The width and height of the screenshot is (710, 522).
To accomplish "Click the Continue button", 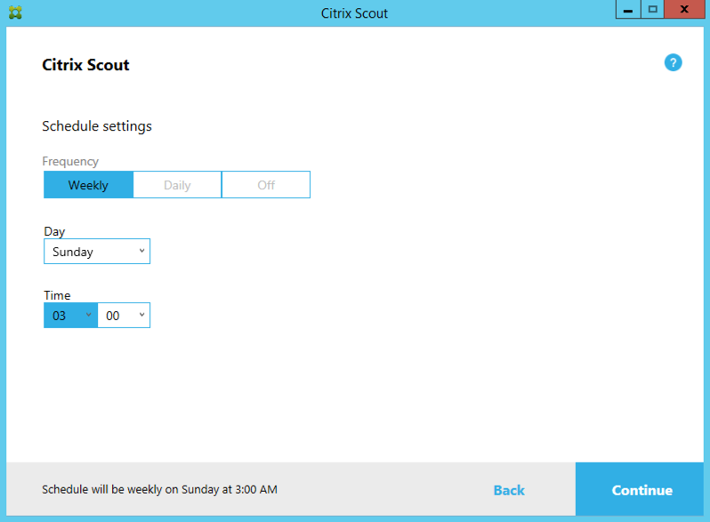I will 640,489.
